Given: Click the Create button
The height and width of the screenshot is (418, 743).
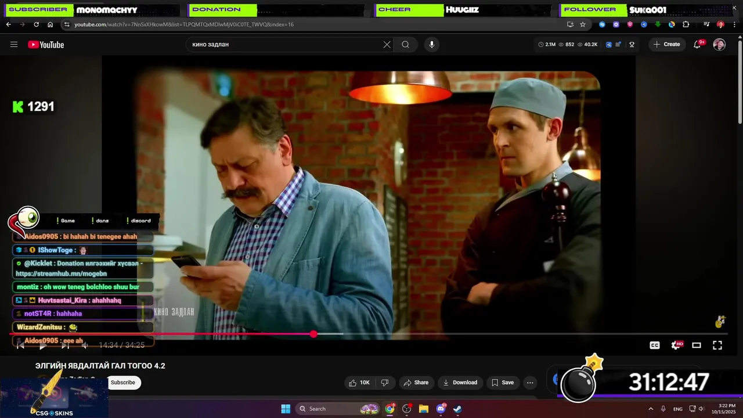Looking at the screenshot, I should coord(666,45).
